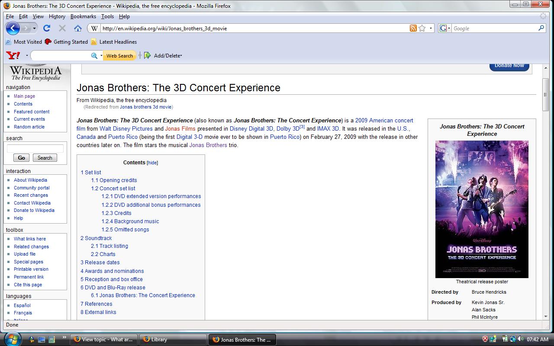
Task: Open the Add/Delete dropdown in Yahoo toolbar
Action: click(167, 55)
